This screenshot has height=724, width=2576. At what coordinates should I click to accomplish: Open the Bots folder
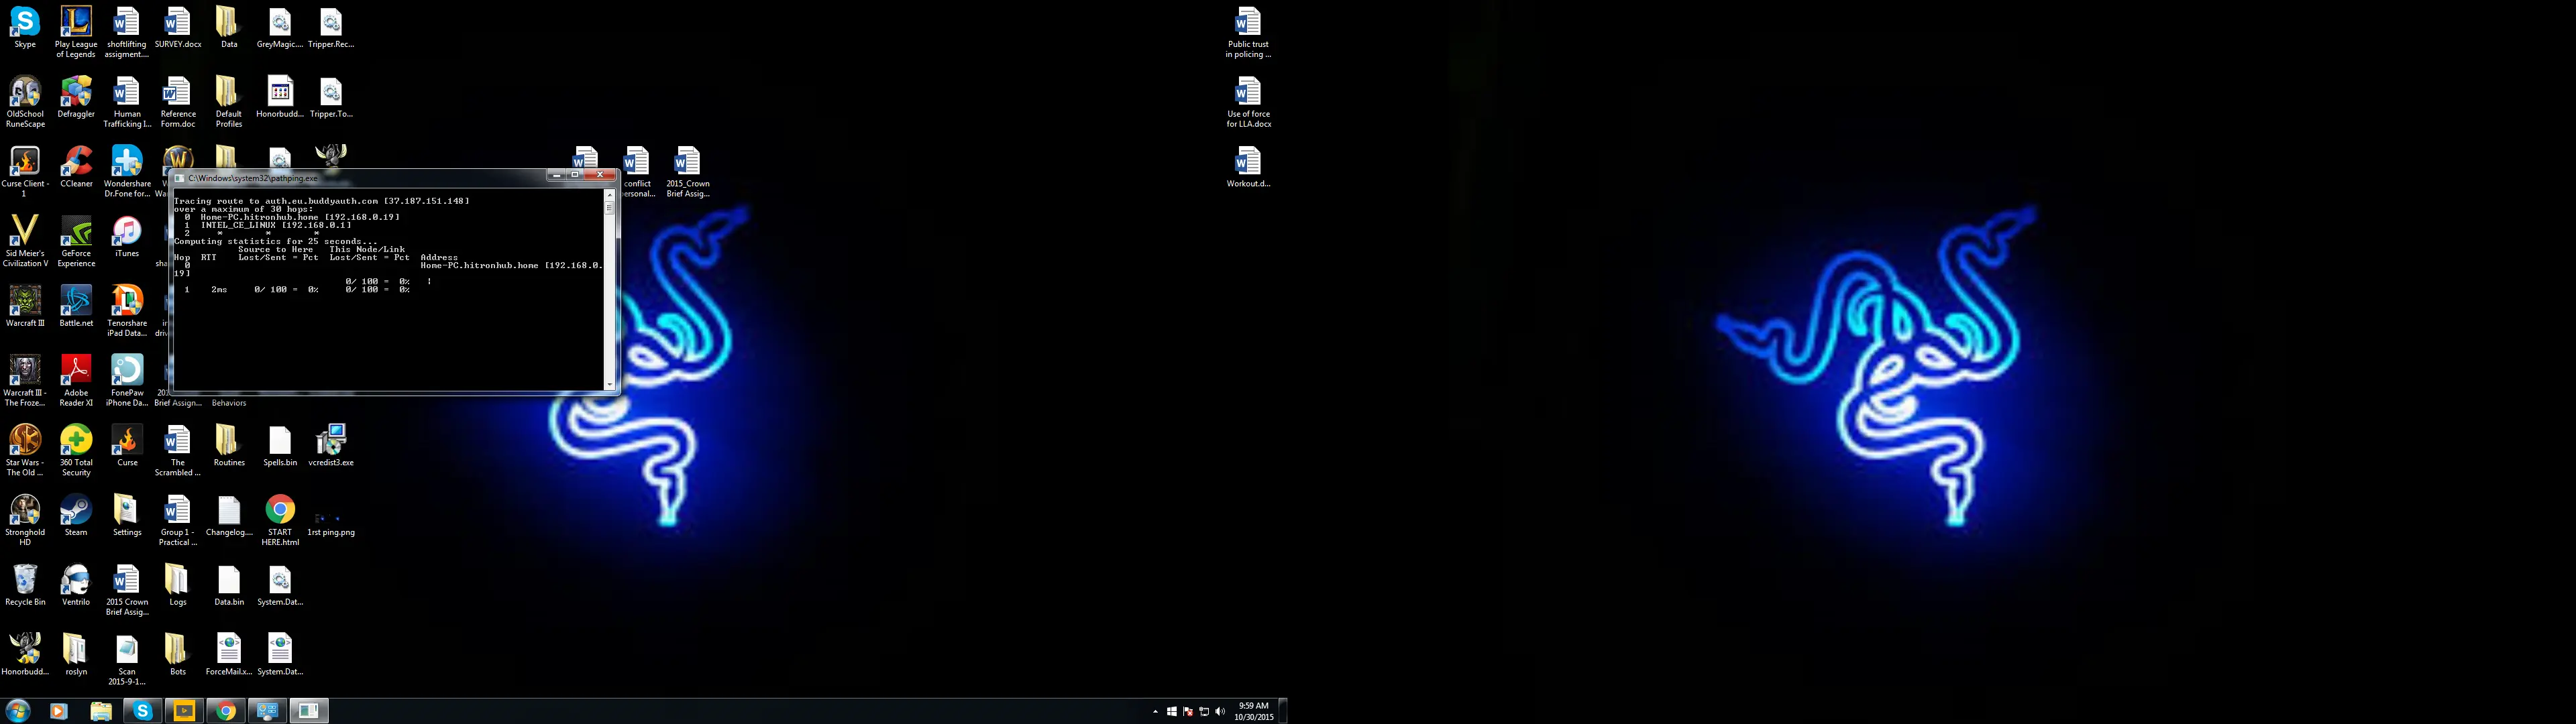click(178, 655)
